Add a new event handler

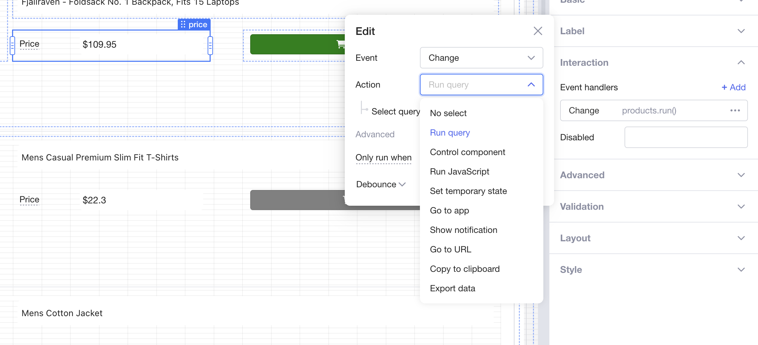click(x=734, y=87)
